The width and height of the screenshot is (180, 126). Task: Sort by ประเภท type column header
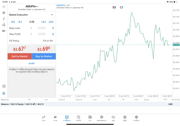coord(62,100)
